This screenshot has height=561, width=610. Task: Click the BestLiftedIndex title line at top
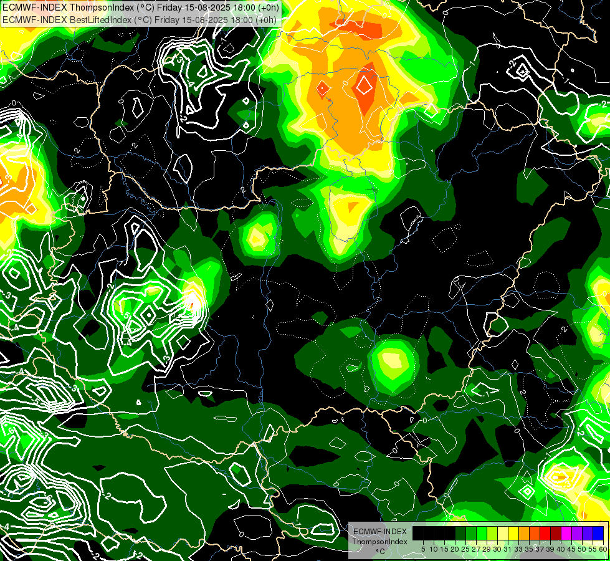point(140,19)
